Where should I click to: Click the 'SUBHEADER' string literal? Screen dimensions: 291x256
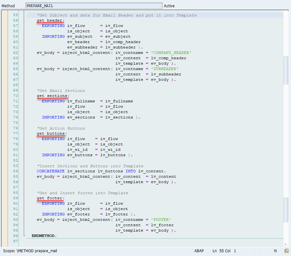(165, 69)
